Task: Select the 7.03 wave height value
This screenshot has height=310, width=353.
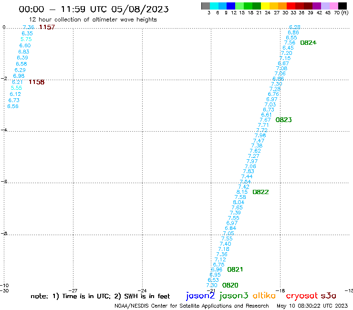Action: click(x=270, y=104)
